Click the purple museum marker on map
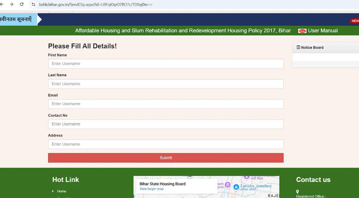 tap(228, 185)
